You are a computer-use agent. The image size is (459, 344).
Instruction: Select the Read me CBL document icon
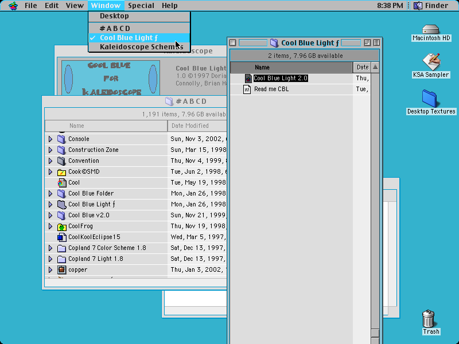click(x=247, y=89)
